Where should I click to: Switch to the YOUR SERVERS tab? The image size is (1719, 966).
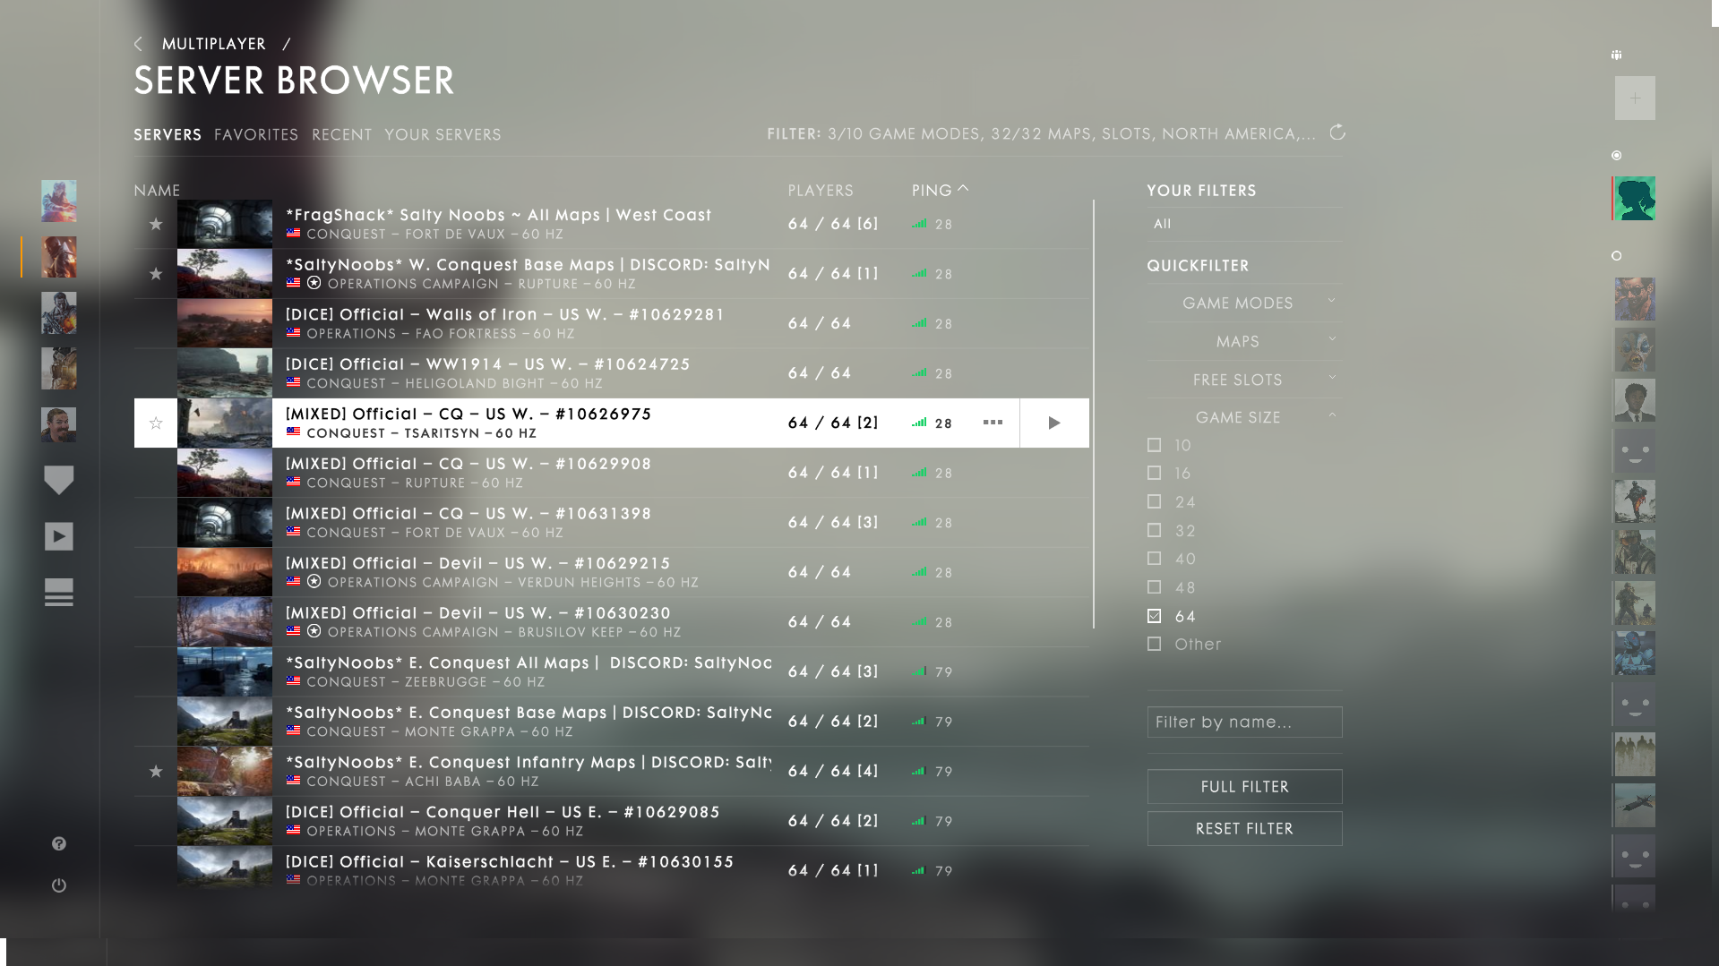click(x=443, y=134)
